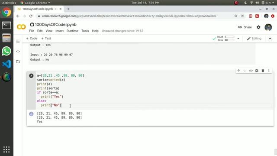The height and width of the screenshot is (156, 277).
Task: Click Chrome profile avatar in toolbar
Action: point(266,16)
